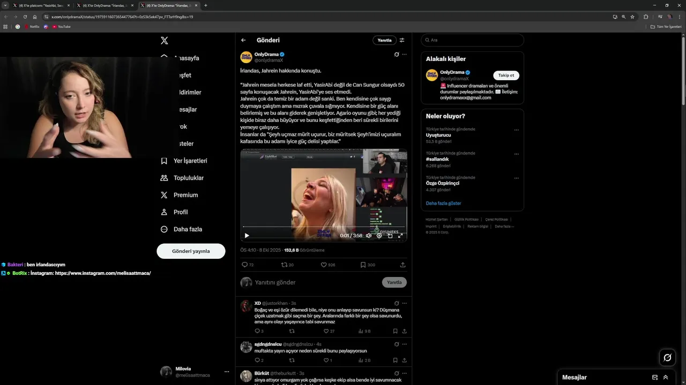Reload the page with the refresh icon

click(x=25, y=17)
